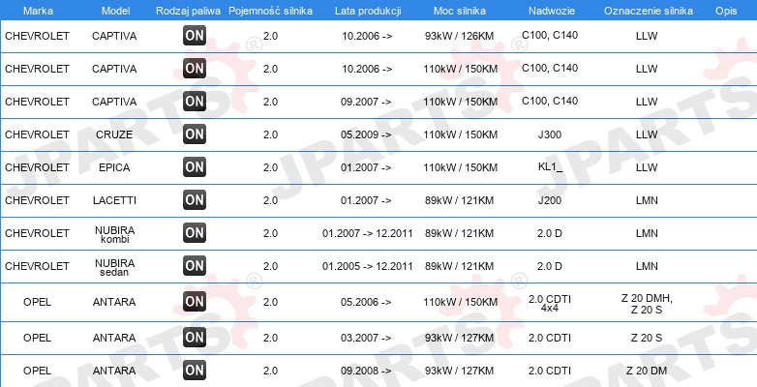The width and height of the screenshot is (757, 387).
Task: Click the 89kW / 121KM cell in the Lacetti row
Action: pos(460,200)
